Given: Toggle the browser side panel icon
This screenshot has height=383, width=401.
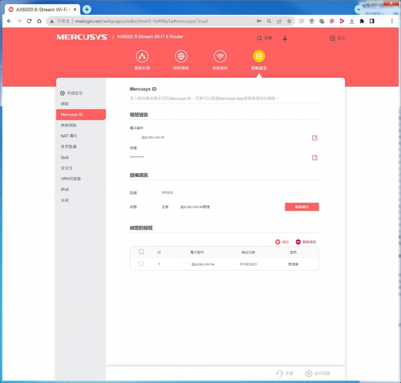Looking at the screenshot, I should point(372,21).
